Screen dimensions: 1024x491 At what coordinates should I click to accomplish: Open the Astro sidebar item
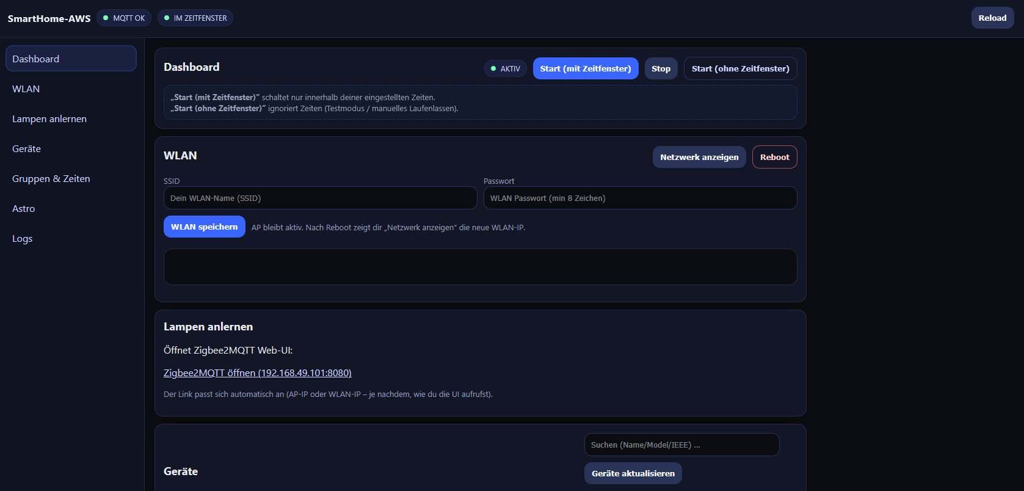click(71, 208)
